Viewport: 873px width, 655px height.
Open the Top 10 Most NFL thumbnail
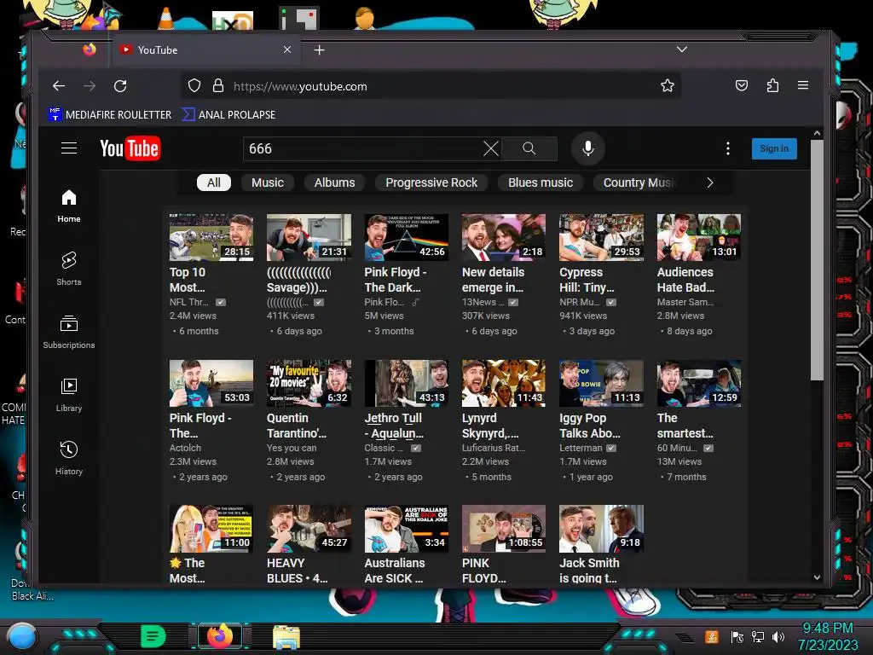211,237
